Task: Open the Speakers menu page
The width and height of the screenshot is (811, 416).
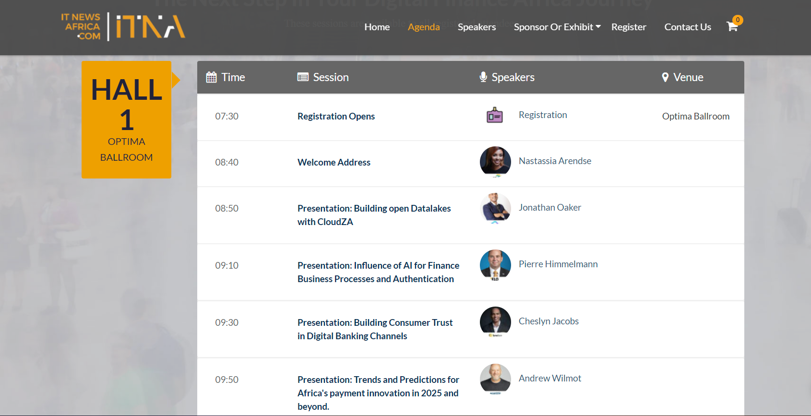Action: tap(477, 27)
